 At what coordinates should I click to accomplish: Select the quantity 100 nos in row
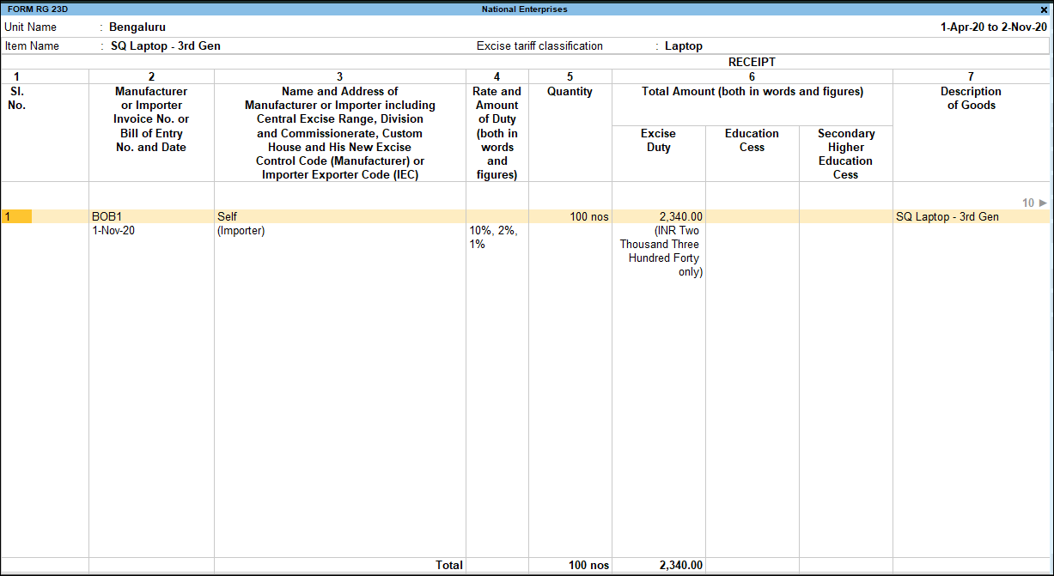589,217
